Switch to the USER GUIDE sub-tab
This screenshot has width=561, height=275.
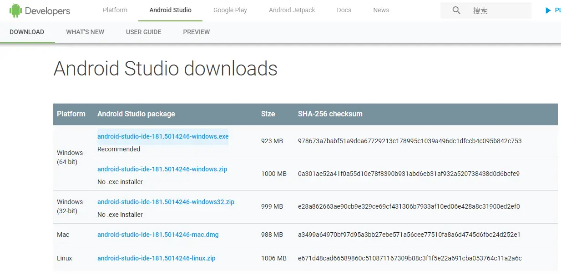(x=144, y=32)
